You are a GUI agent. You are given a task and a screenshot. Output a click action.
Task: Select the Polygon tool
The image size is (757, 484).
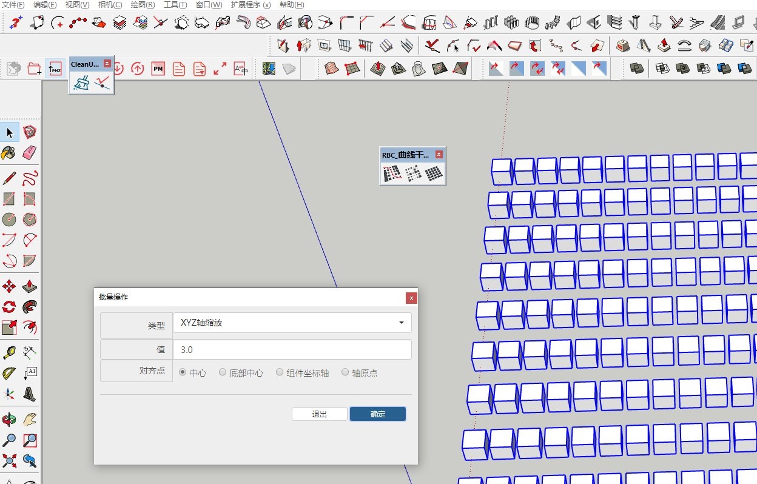pos(30,220)
